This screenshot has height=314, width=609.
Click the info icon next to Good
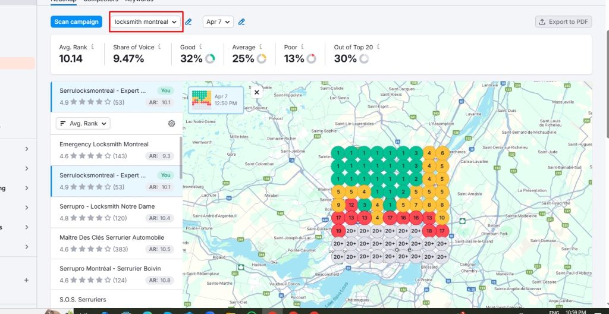click(x=200, y=46)
